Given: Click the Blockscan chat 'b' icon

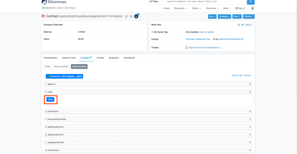Looking at the screenshot, I should [x=136, y=16].
